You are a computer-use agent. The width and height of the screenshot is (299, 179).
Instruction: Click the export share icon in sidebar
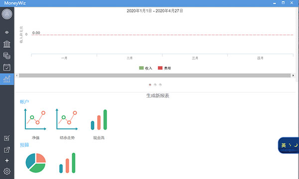[7, 150]
